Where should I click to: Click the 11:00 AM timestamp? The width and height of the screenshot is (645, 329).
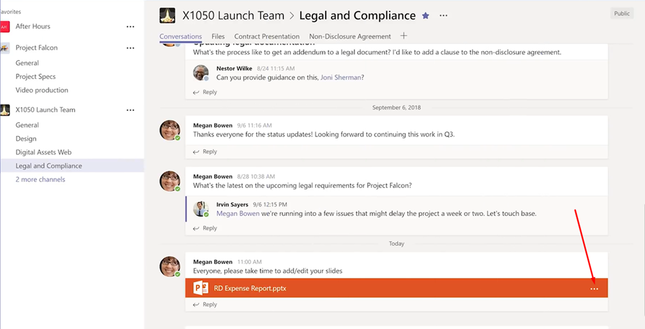[x=249, y=261]
